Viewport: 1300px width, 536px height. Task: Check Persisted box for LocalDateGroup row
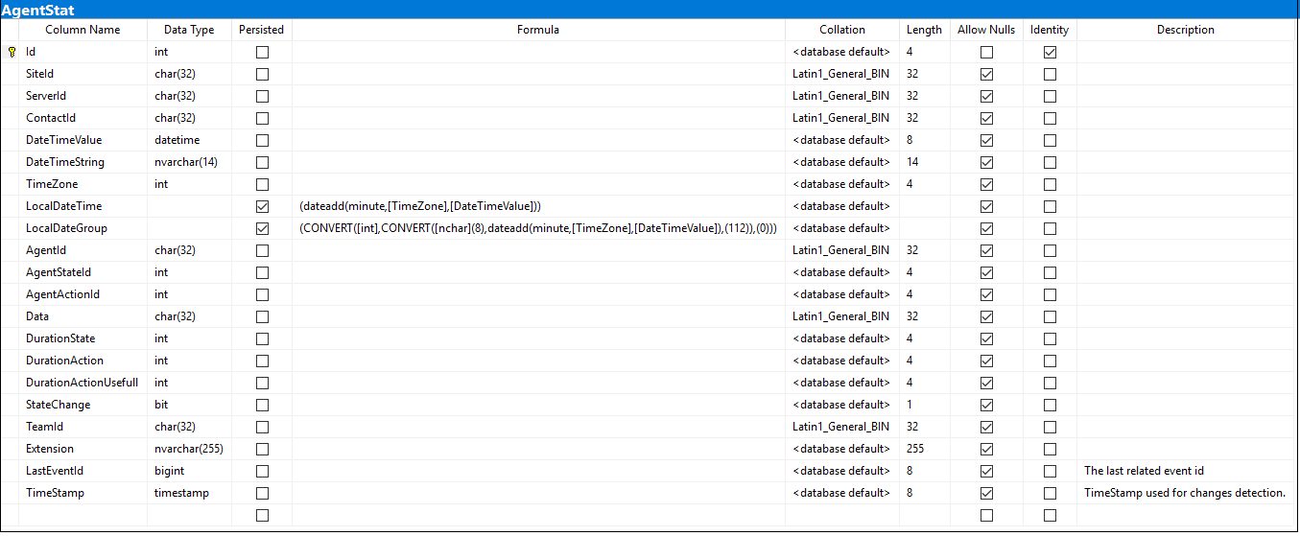[262, 228]
